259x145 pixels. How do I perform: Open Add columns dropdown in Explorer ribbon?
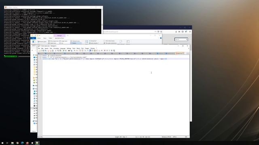click(94, 43)
